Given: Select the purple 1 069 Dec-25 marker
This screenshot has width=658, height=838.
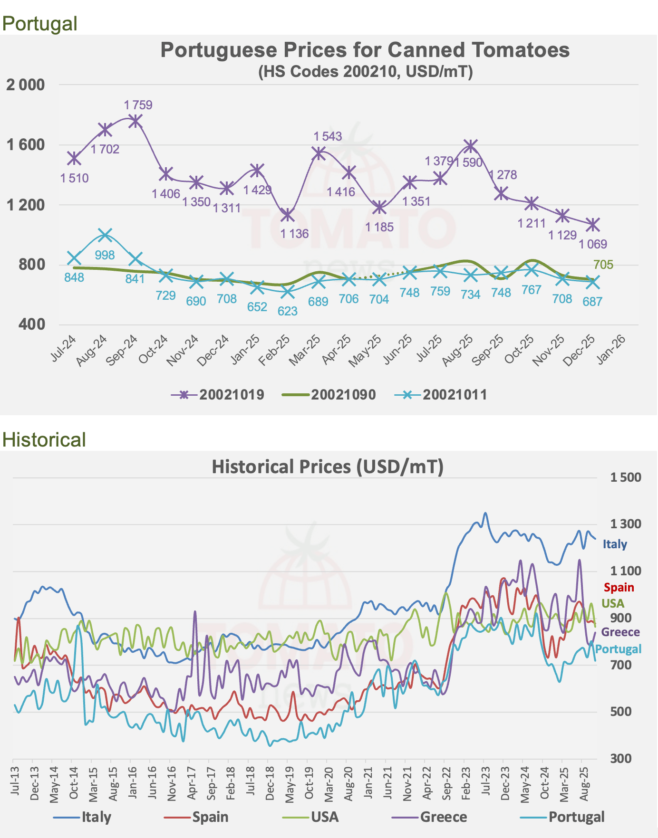Looking at the screenshot, I should point(592,224).
